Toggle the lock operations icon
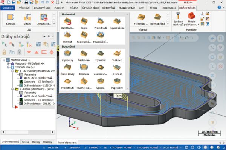The height and width of the screenshot is (150, 226). [x=4, y=52]
